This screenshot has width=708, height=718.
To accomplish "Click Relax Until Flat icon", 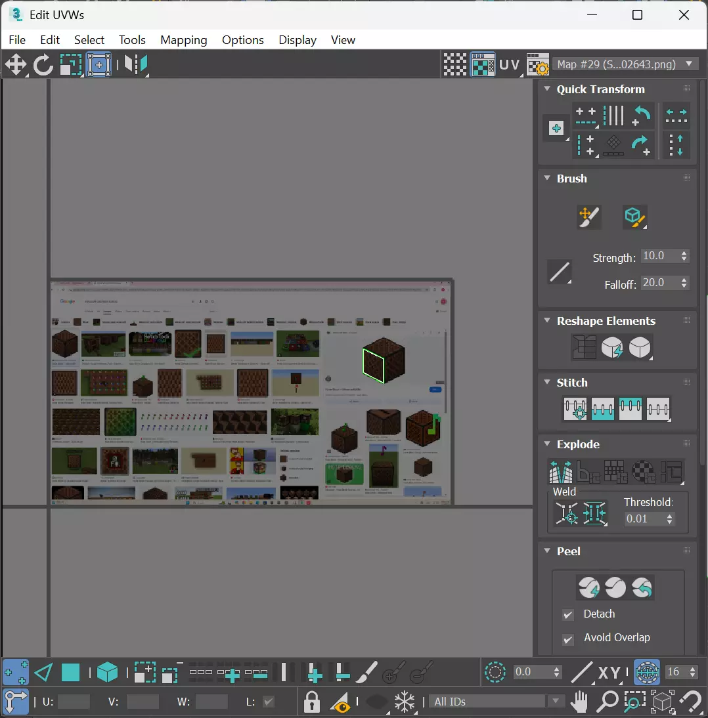I will [612, 348].
